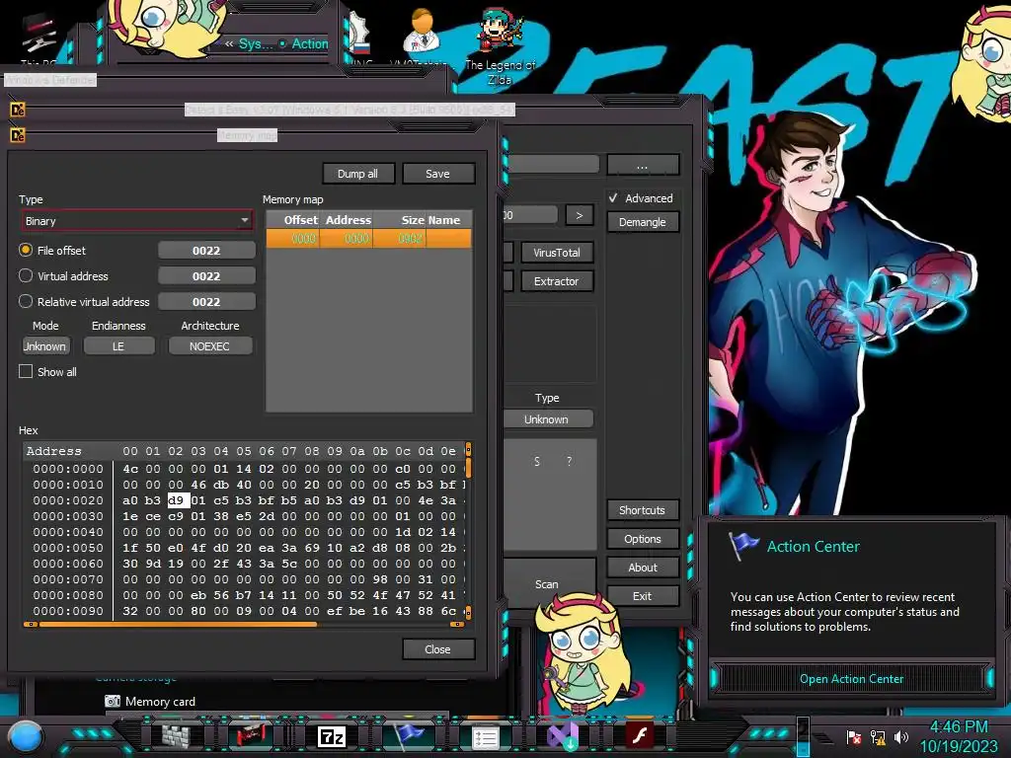
Task: Select the File offset radio button
Action: (26, 250)
